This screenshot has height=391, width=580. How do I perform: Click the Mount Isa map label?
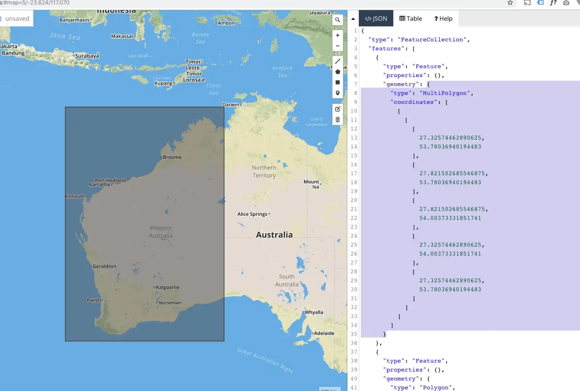point(312,184)
